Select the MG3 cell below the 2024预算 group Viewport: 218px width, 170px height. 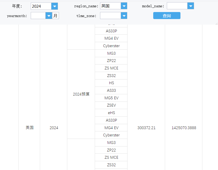click(111, 143)
